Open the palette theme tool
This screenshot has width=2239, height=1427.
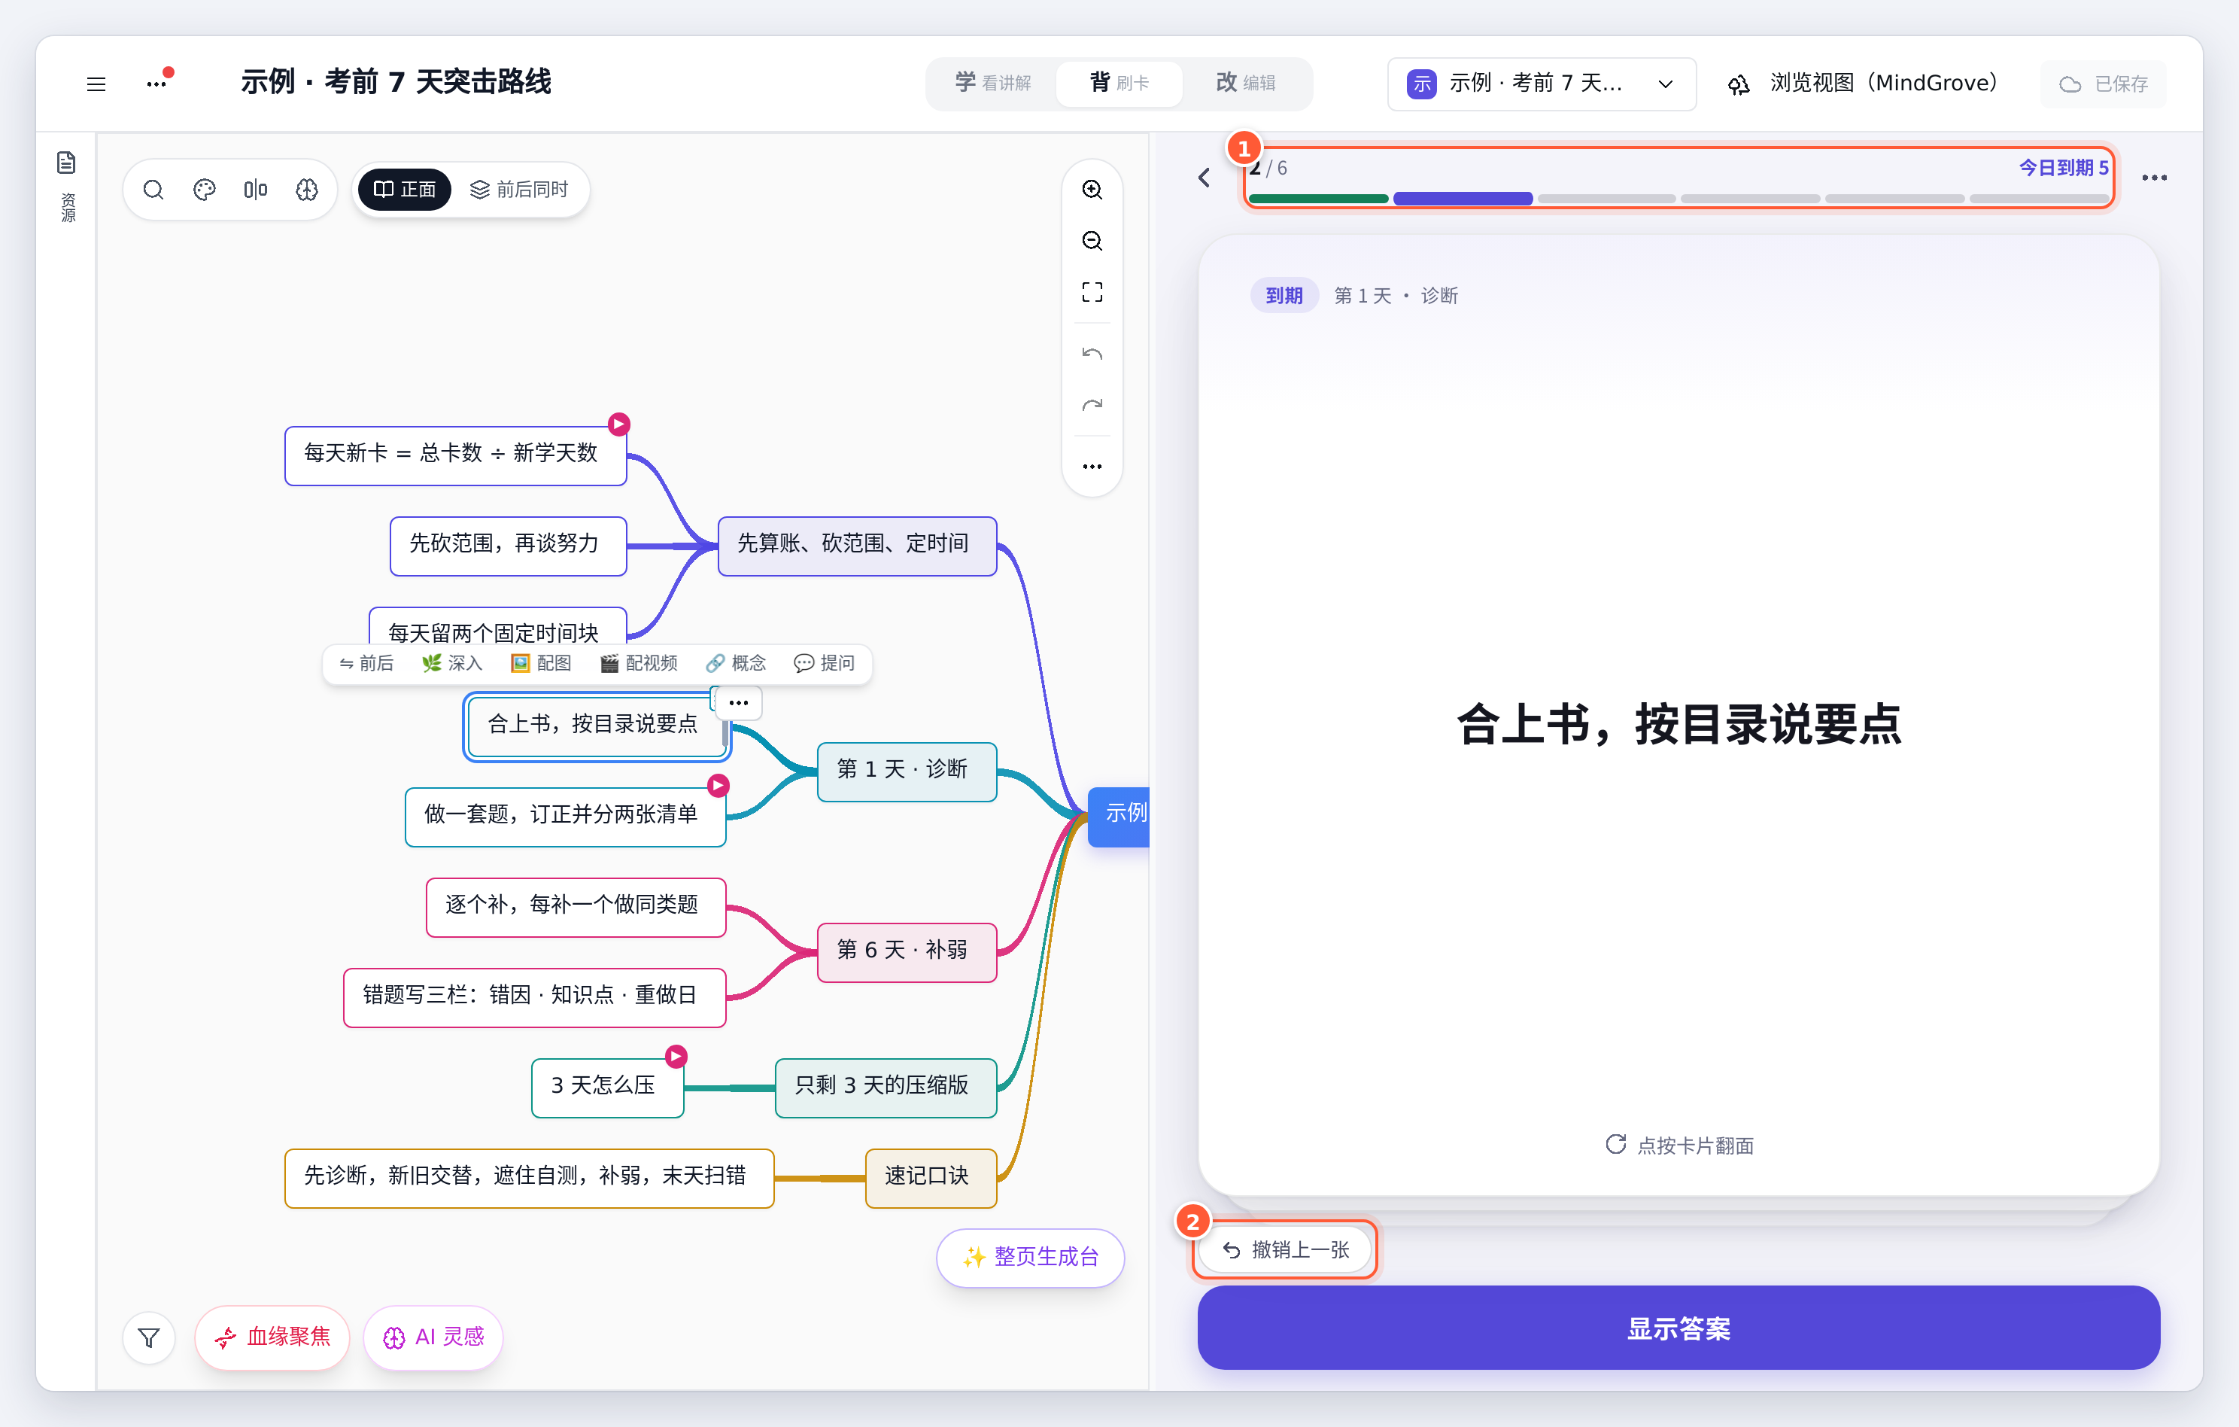click(205, 190)
